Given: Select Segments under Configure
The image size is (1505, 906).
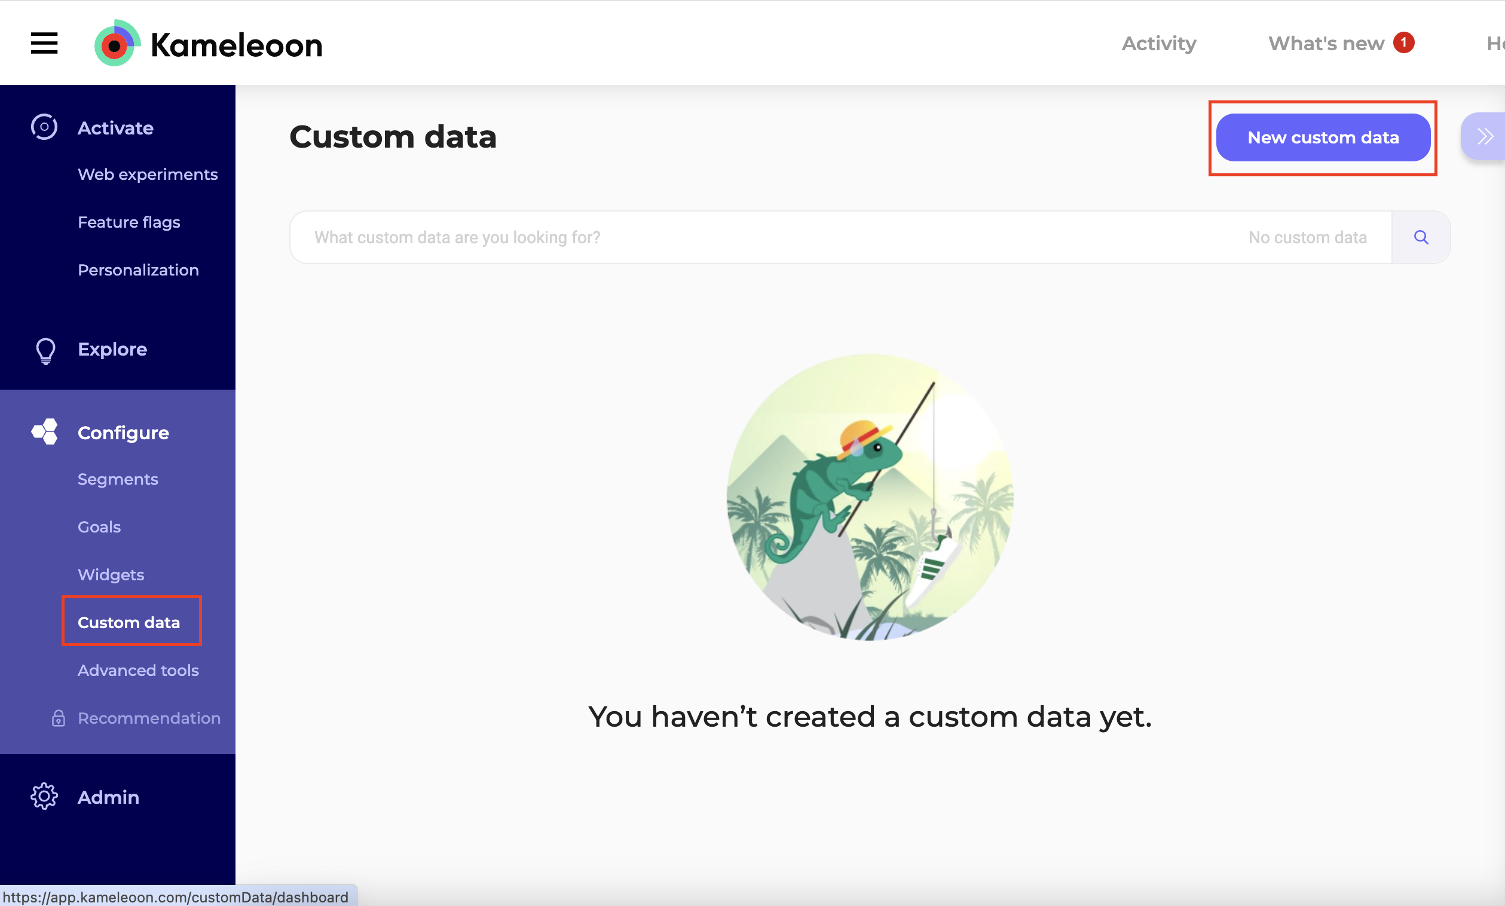Looking at the screenshot, I should (118, 479).
